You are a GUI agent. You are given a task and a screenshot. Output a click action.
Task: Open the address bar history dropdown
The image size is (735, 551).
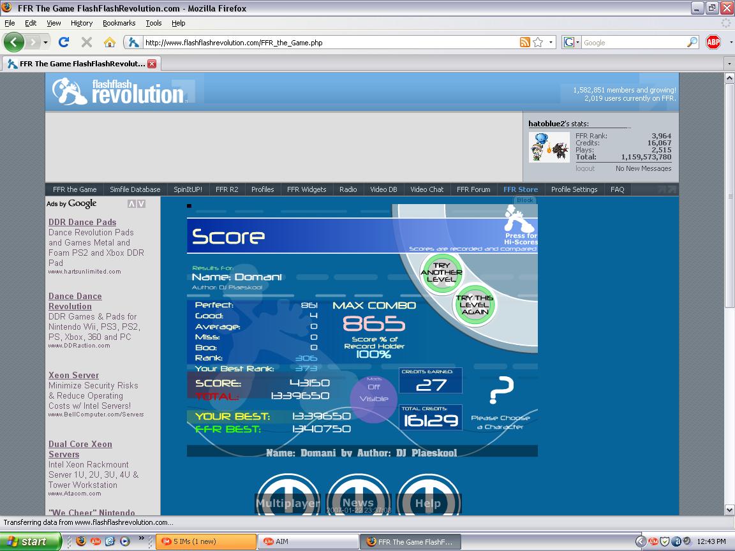[551, 42]
